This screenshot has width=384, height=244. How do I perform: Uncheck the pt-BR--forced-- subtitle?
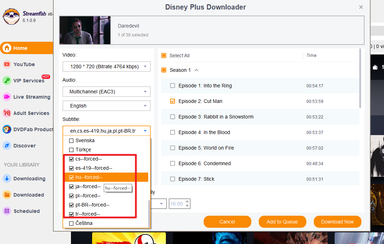coord(71,205)
